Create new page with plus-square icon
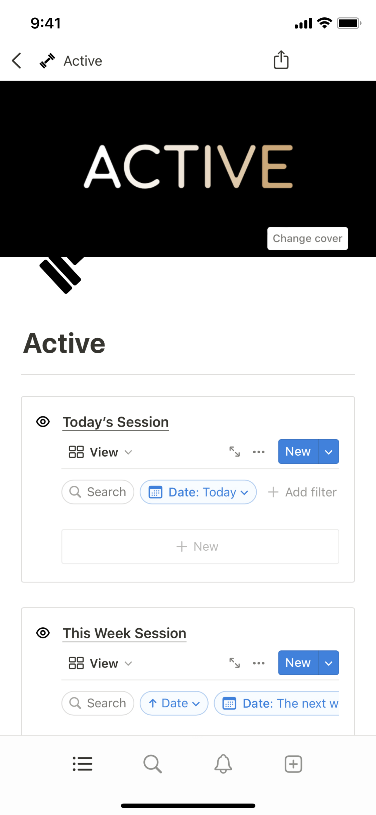This screenshot has height=815, width=376. 293,764
